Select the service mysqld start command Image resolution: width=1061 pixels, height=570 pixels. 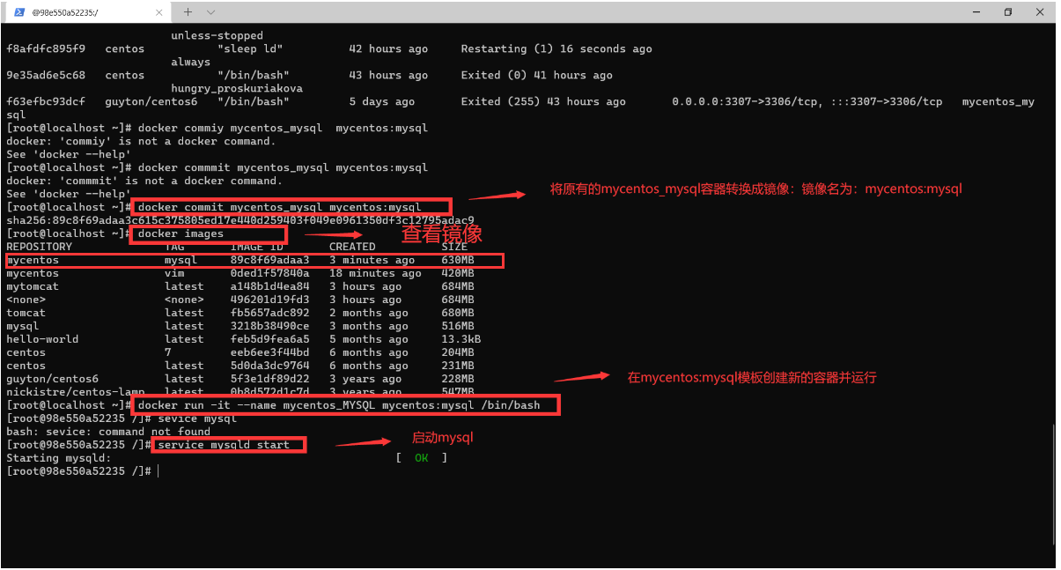[x=228, y=444]
